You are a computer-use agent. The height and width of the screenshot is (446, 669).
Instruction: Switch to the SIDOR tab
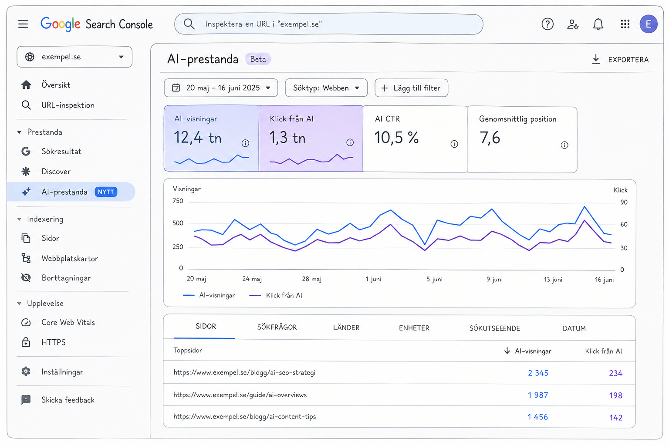click(206, 326)
